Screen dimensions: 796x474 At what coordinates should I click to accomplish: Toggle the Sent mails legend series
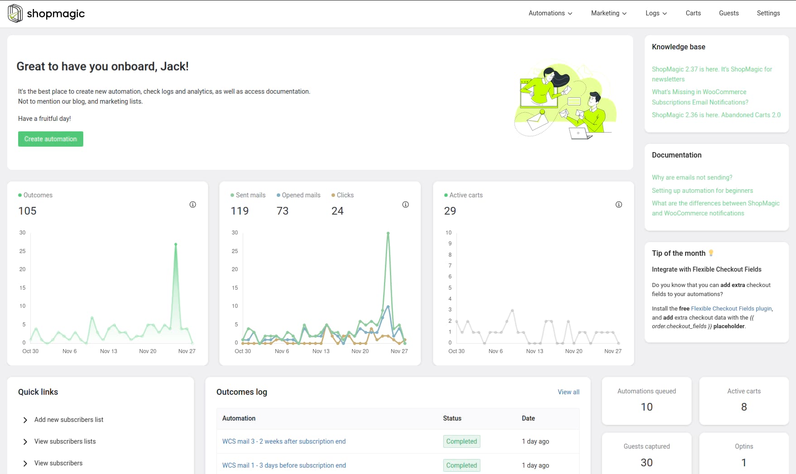pos(248,195)
